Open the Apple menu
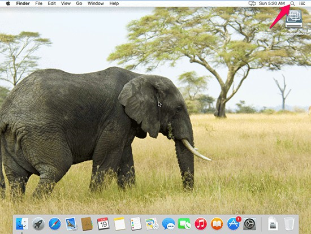This screenshot has height=234, width=311. tap(8, 3)
